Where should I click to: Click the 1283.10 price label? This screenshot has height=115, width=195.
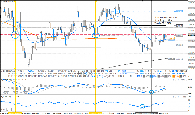click(x=179, y=26)
